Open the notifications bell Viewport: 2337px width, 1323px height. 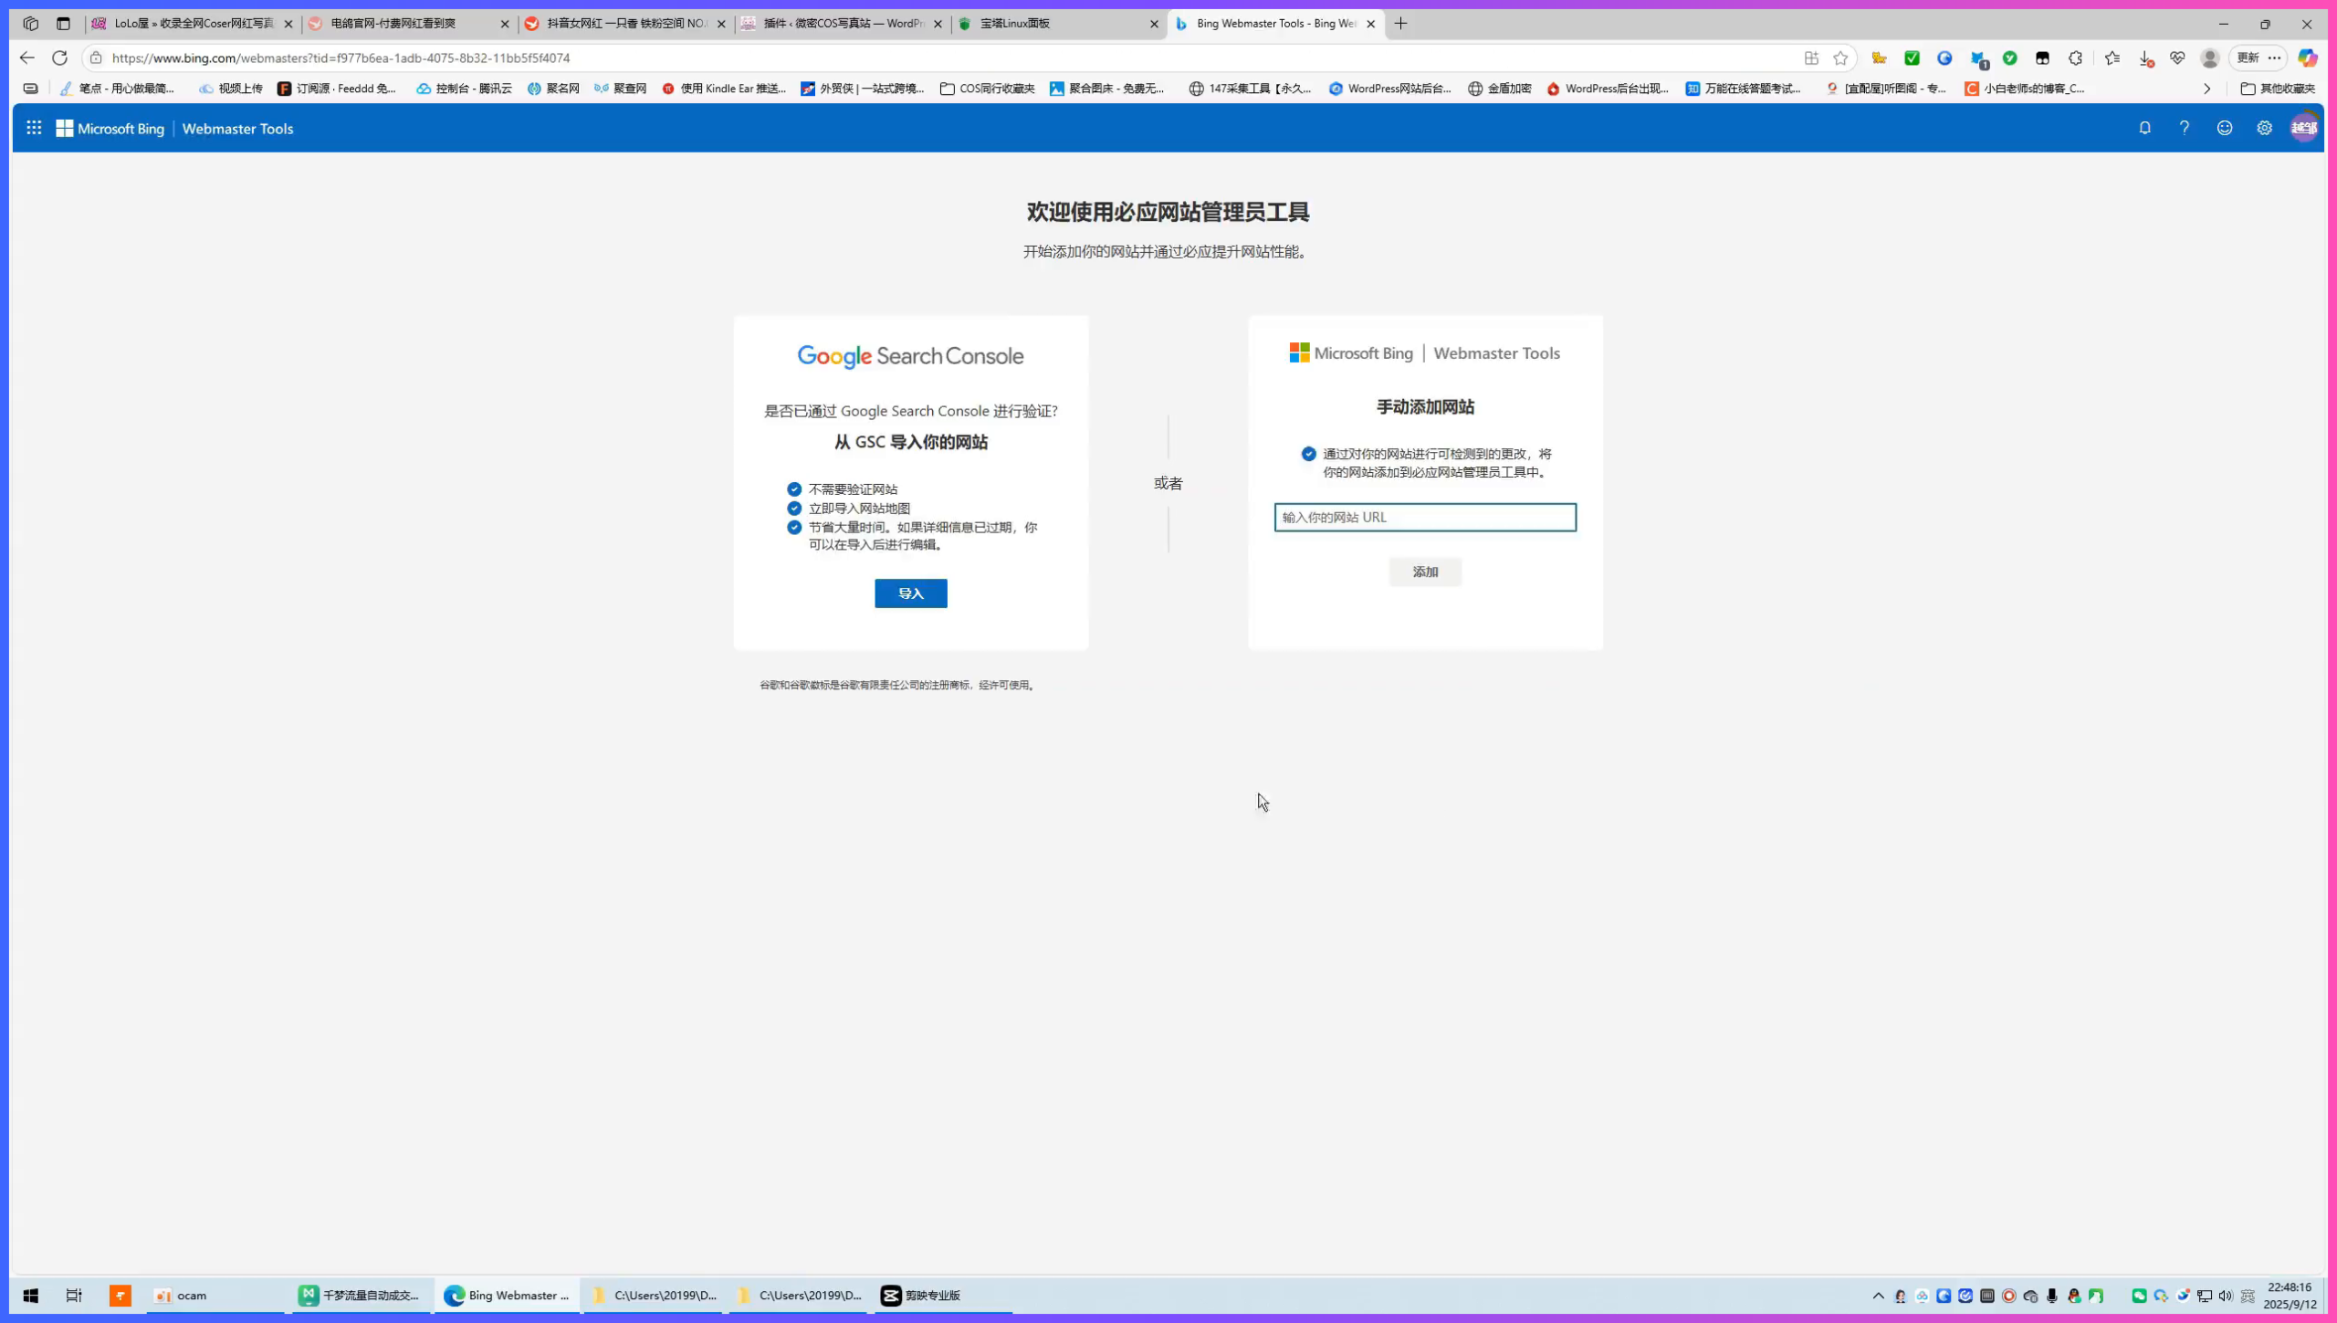(2144, 128)
